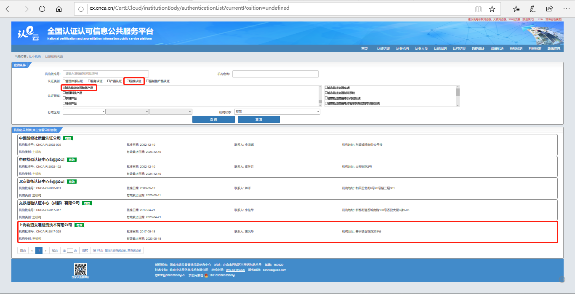This screenshot has height=294, width=575.
Task: Check the 管理体系认证 checkbox
Action: coord(64,81)
